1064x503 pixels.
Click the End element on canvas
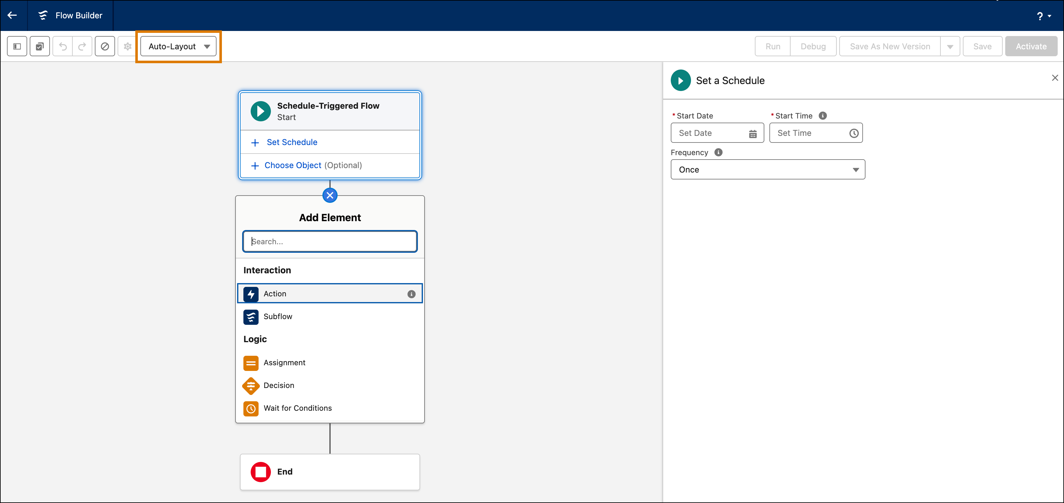click(x=330, y=472)
